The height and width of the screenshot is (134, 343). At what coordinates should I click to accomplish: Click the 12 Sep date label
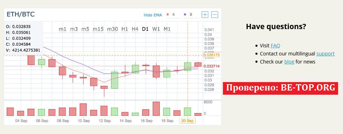pyautogui.click(x=104, y=121)
